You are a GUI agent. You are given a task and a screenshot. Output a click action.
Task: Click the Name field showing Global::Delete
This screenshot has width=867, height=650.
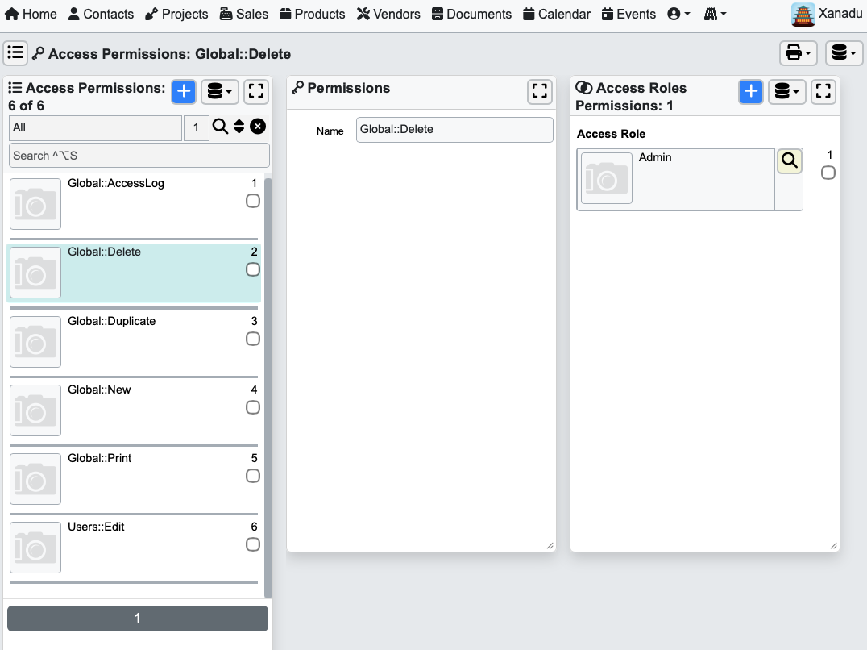454,129
